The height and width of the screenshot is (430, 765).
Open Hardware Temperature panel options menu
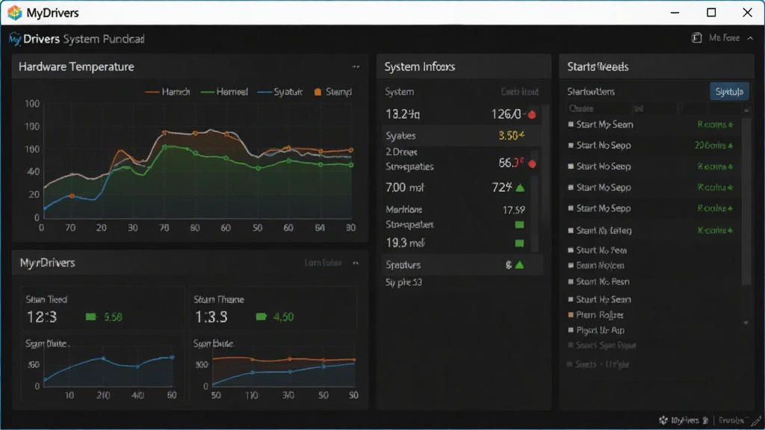[356, 66]
